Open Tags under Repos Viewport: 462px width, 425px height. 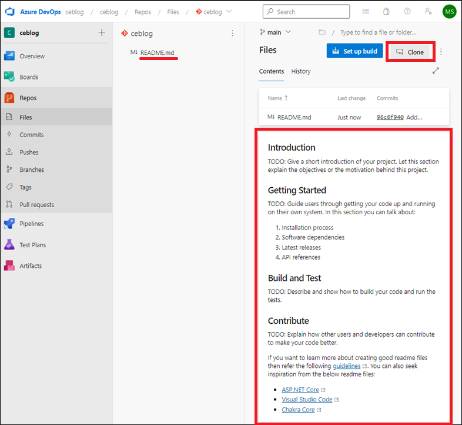click(56, 187)
